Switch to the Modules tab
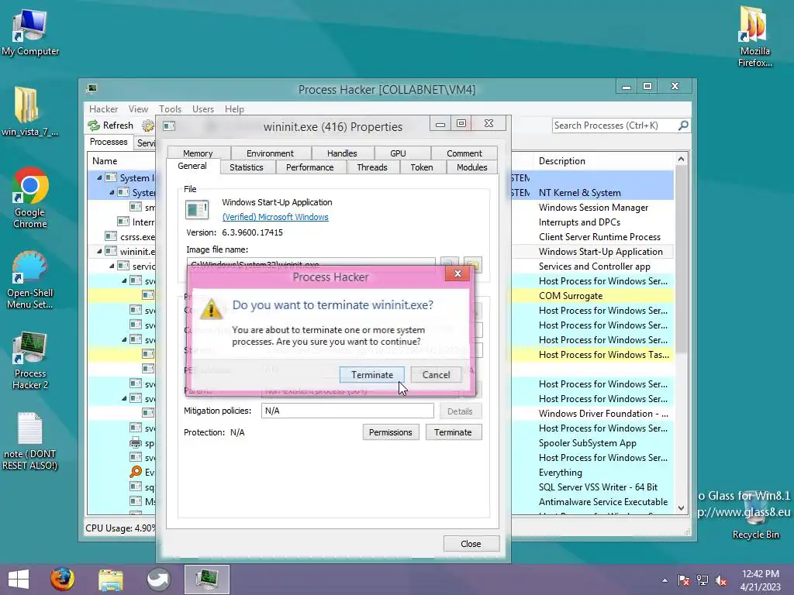Image resolution: width=794 pixels, height=595 pixels. tap(472, 167)
